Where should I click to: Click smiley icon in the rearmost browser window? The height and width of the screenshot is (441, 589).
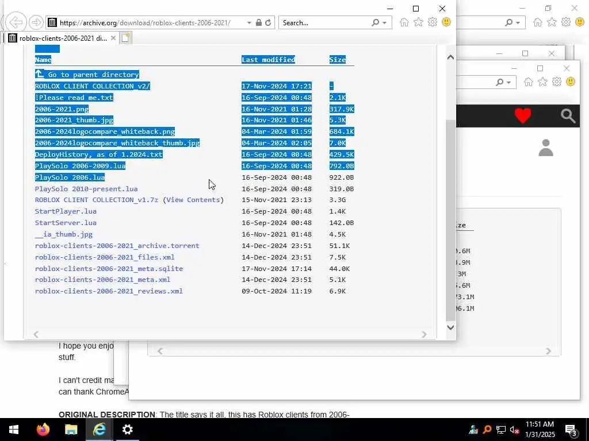(x=580, y=22)
